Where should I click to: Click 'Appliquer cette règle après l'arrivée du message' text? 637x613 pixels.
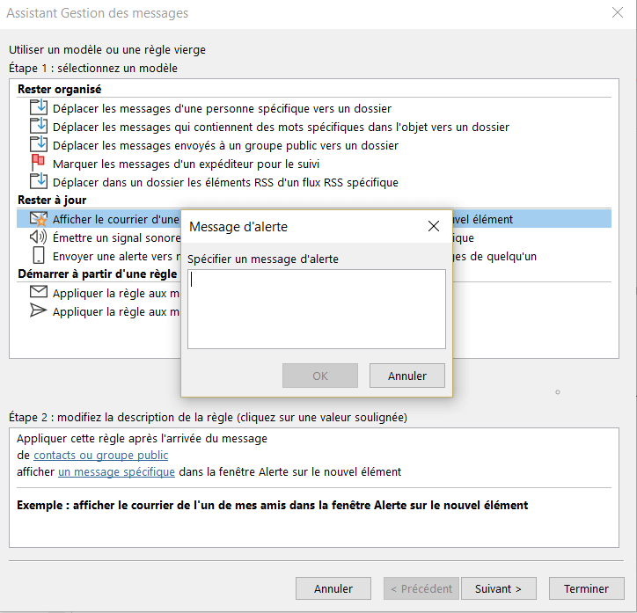click(x=143, y=439)
